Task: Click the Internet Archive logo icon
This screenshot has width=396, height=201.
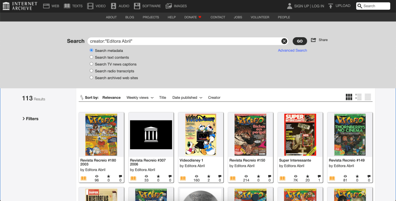Action: (6, 6)
